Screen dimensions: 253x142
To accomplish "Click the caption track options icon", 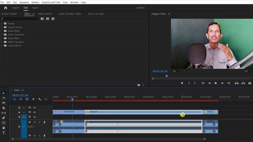I will [46, 99].
